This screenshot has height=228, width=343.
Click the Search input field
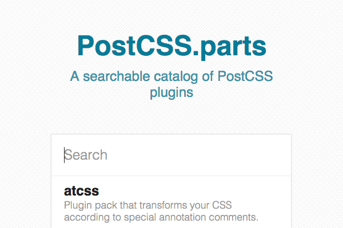point(171,155)
